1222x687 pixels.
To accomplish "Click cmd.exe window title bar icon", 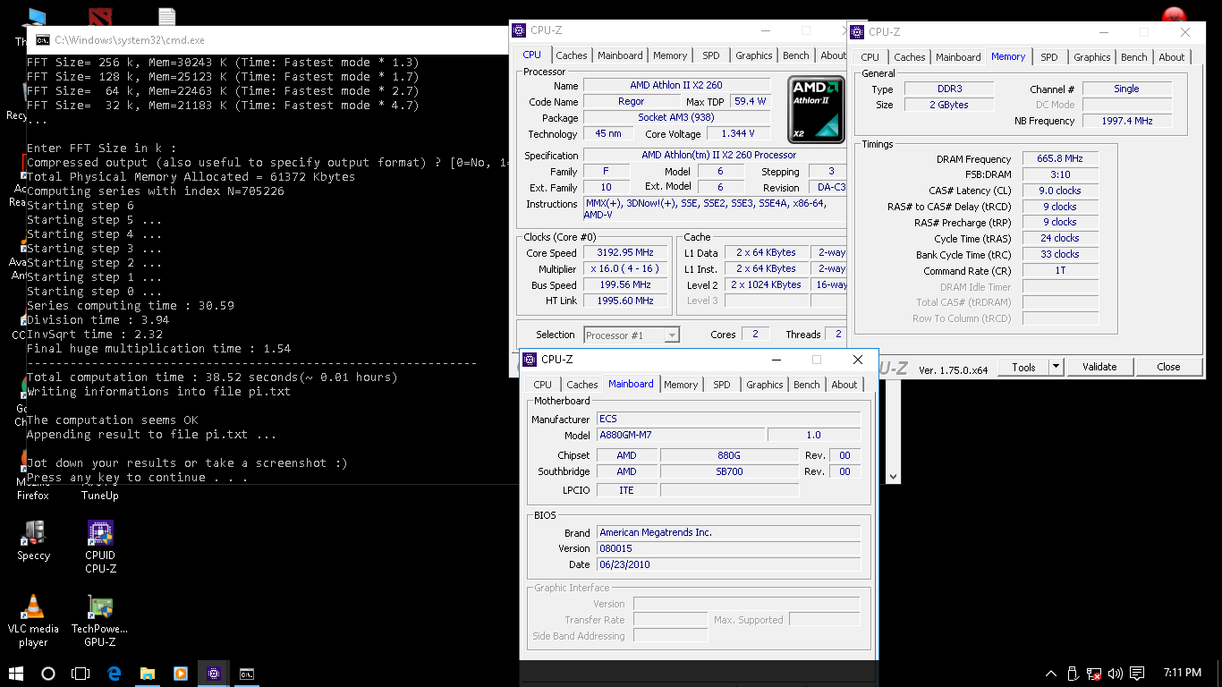I will pyautogui.click(x=42, y=39).
